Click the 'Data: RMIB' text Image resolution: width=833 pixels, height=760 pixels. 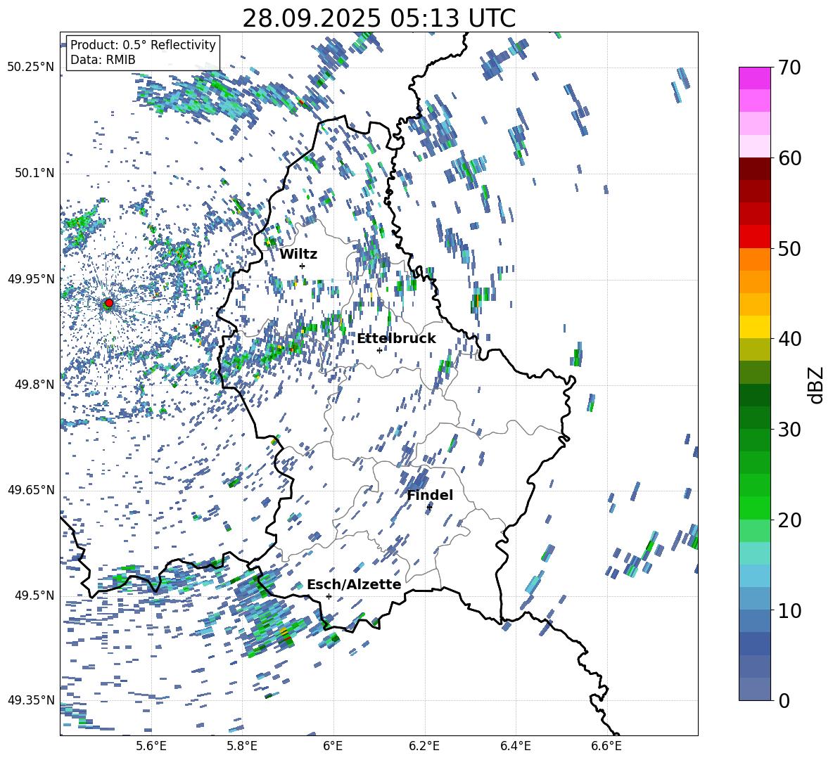click(x=103, y=60)
